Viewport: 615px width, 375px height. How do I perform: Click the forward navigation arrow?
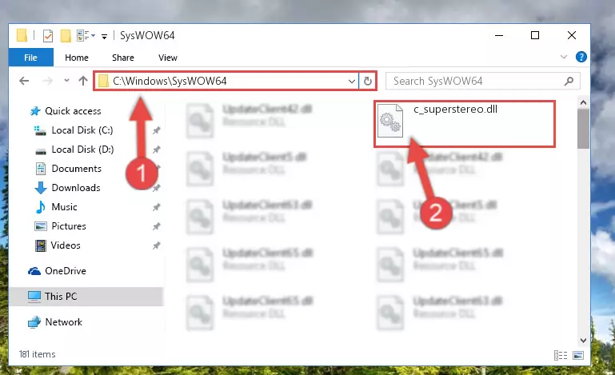click(47, 81)
